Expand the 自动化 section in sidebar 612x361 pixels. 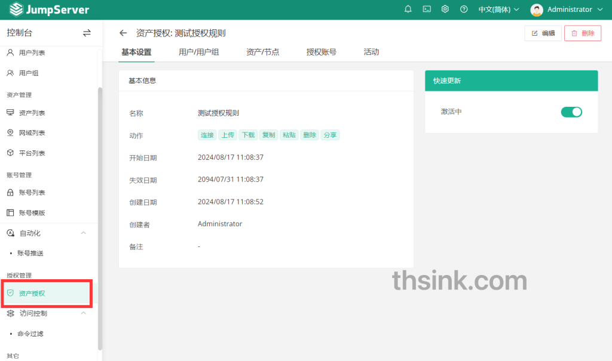click(83, 233)
